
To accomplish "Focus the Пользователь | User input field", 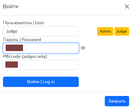I will [x=41, y=31].
